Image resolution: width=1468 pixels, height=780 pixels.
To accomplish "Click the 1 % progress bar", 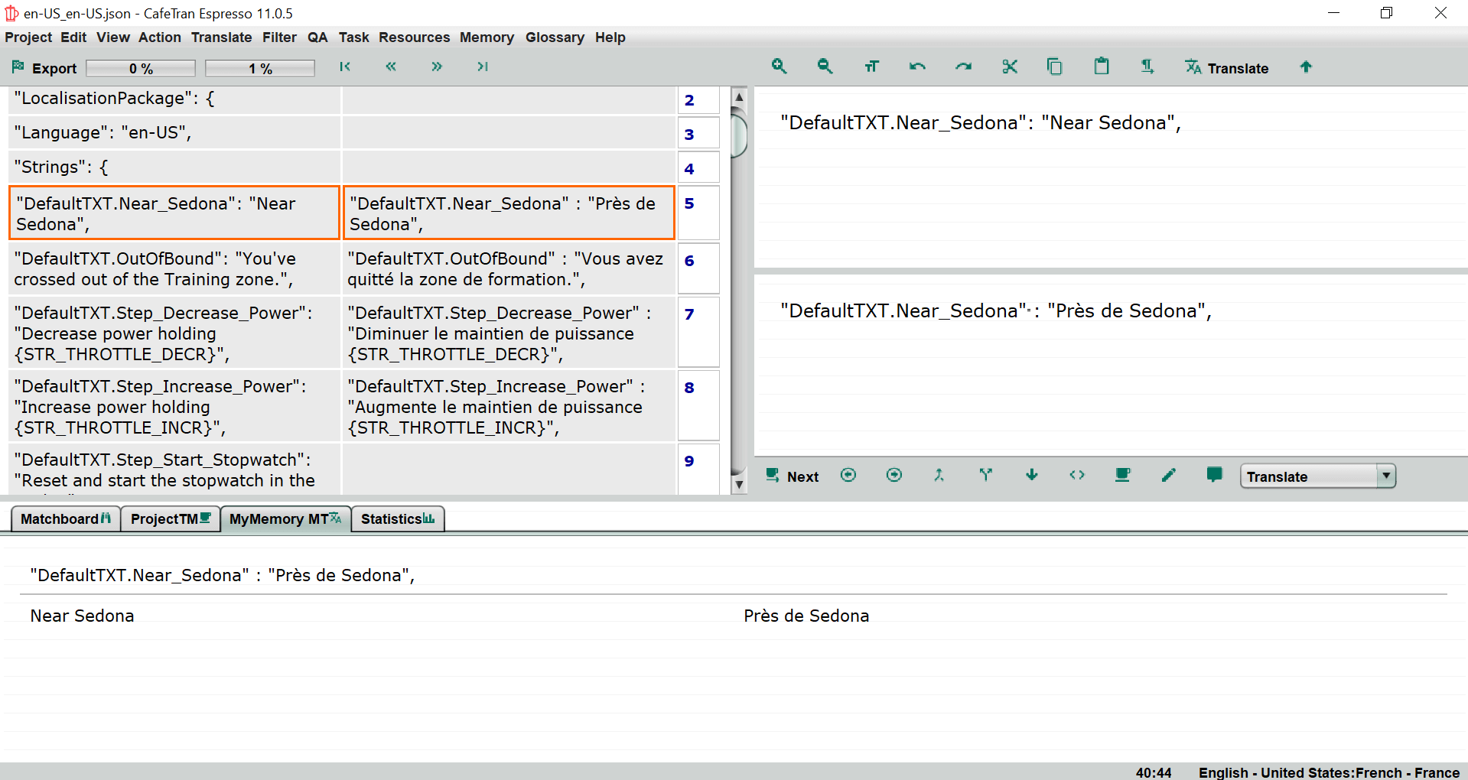I will point(260,68).
